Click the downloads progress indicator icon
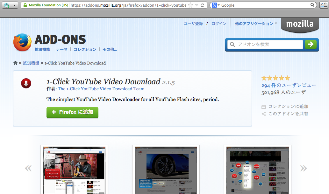 tap(324, 5)
